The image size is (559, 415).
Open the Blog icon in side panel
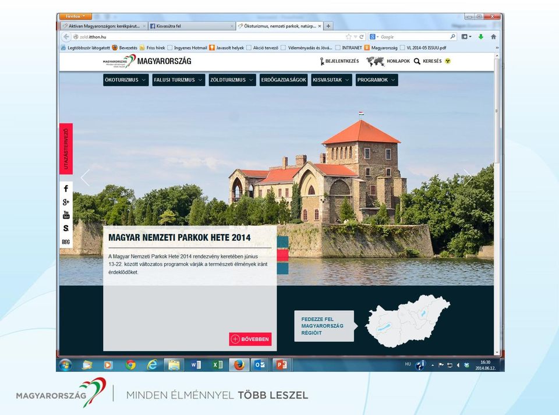click(x=66, y=242)
